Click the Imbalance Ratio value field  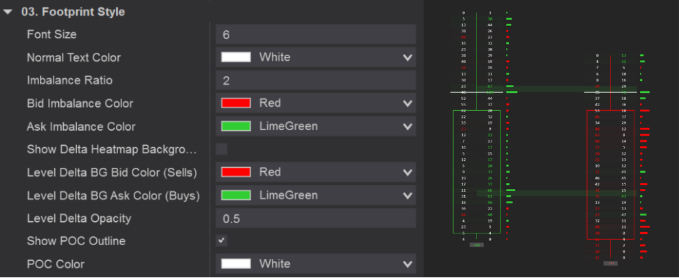(x=315, y=81)
